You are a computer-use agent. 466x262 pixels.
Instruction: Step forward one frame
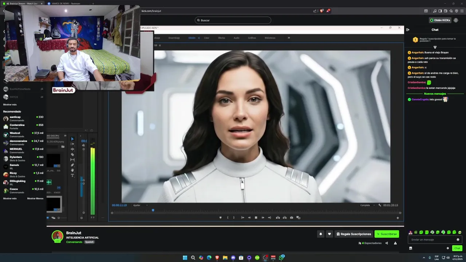(x=263, y=218)
